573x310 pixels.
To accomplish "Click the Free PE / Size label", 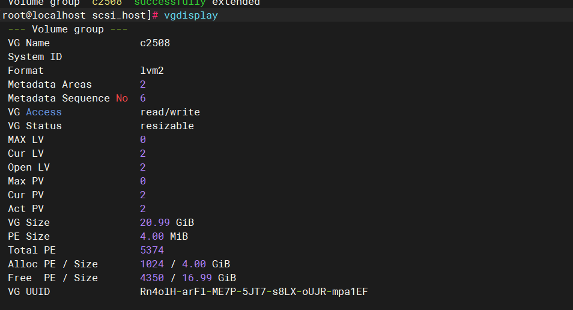I will point(53,278).
